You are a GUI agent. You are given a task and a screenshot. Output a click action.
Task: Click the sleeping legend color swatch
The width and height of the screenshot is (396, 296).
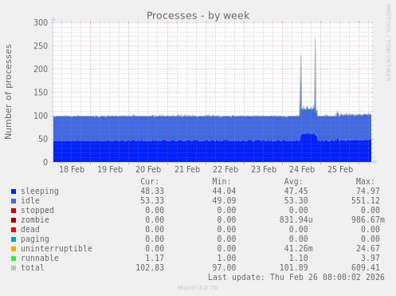(14, 191)
